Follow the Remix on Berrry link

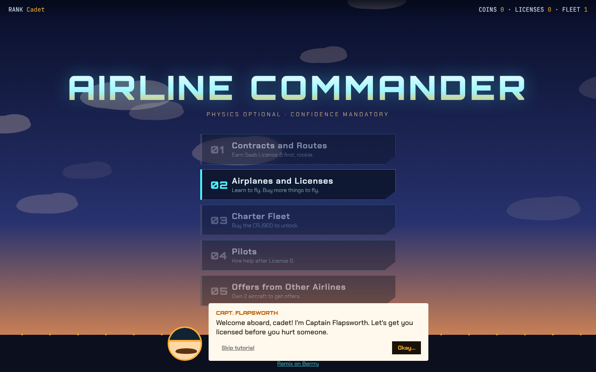click(x=298, y=364)
